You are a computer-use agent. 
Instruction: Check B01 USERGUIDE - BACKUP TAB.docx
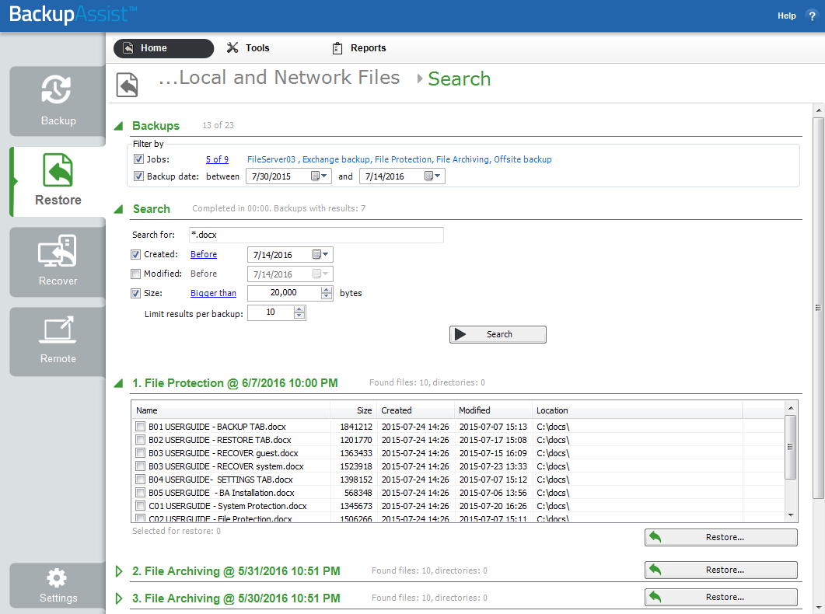pos(141,427)
